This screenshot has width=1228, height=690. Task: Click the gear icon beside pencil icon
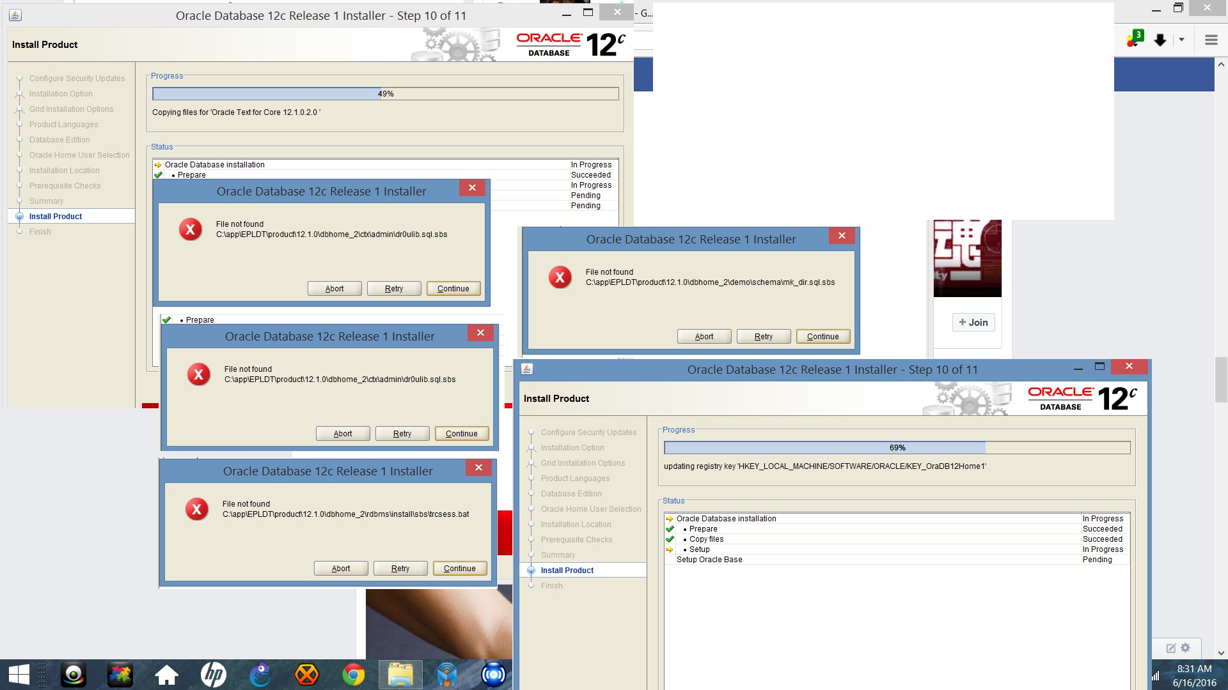pos(1185,648)
